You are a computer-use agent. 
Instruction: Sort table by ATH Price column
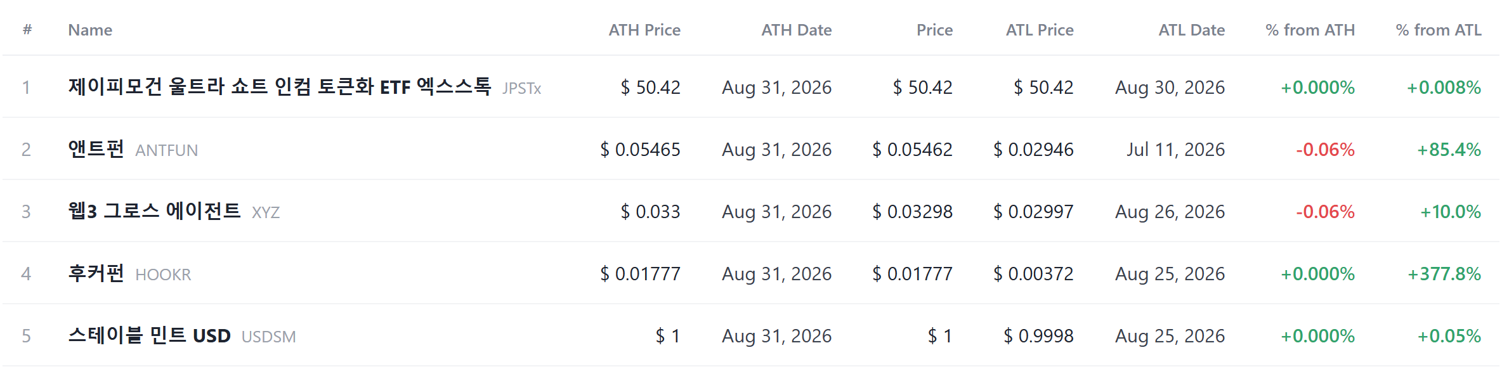pyautogui.click(x=644, y=30)
